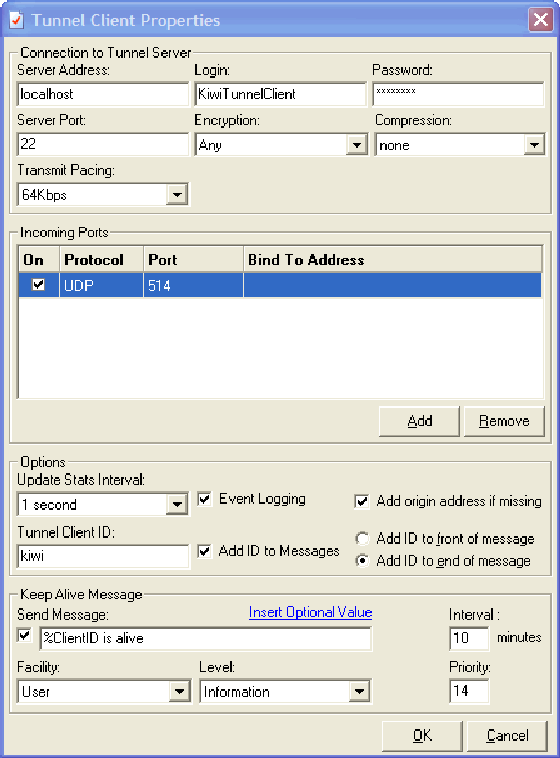Toggle the Event Logging checkbox

coord(204,499)
